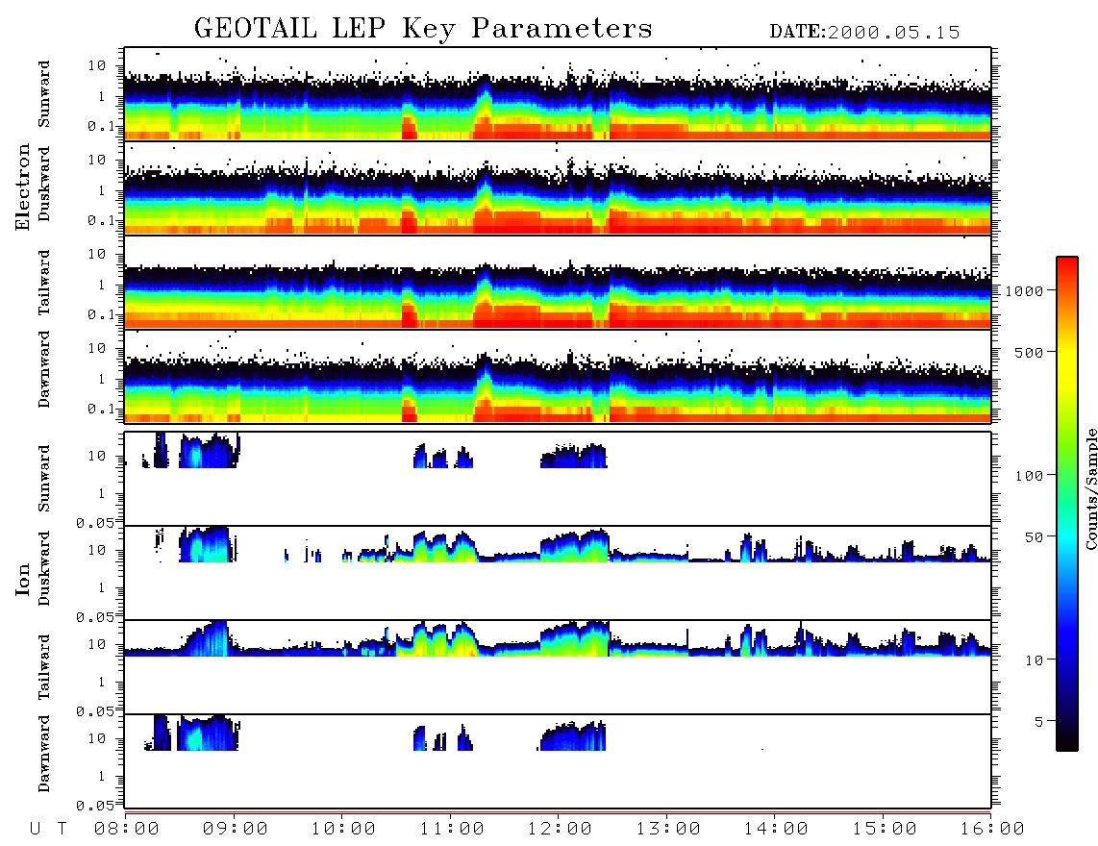Click the U T axis label
Image resolution: width=1098 pixels, height=846 pixels.
click(48, 830)
